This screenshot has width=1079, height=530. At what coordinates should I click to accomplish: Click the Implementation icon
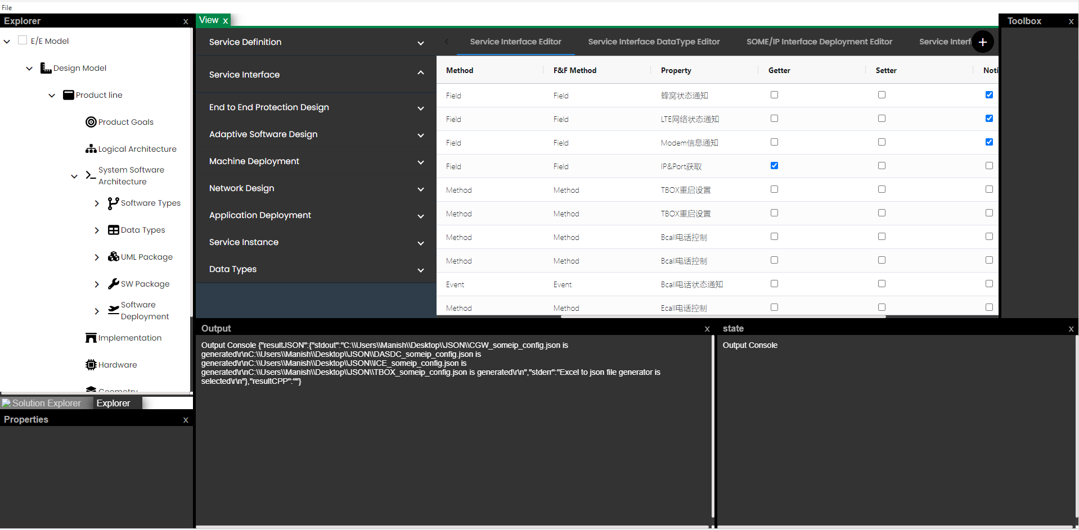[91, 338]
